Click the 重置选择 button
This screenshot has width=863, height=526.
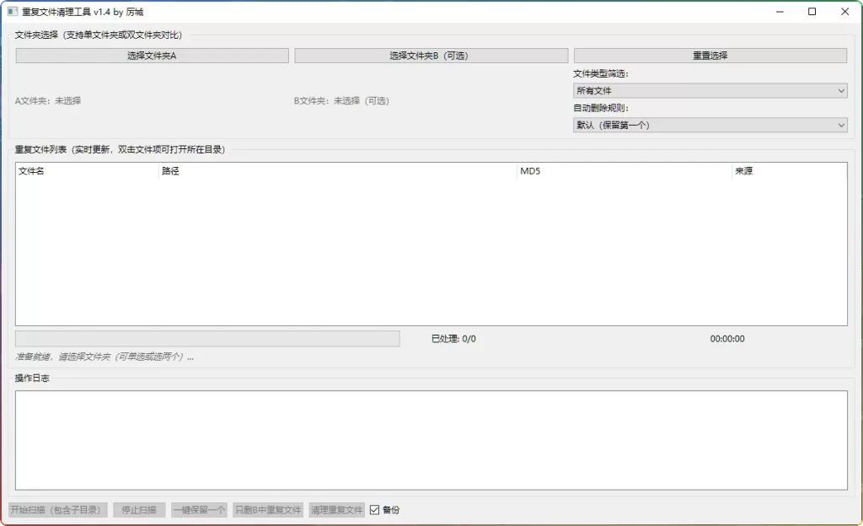[710, 56]
